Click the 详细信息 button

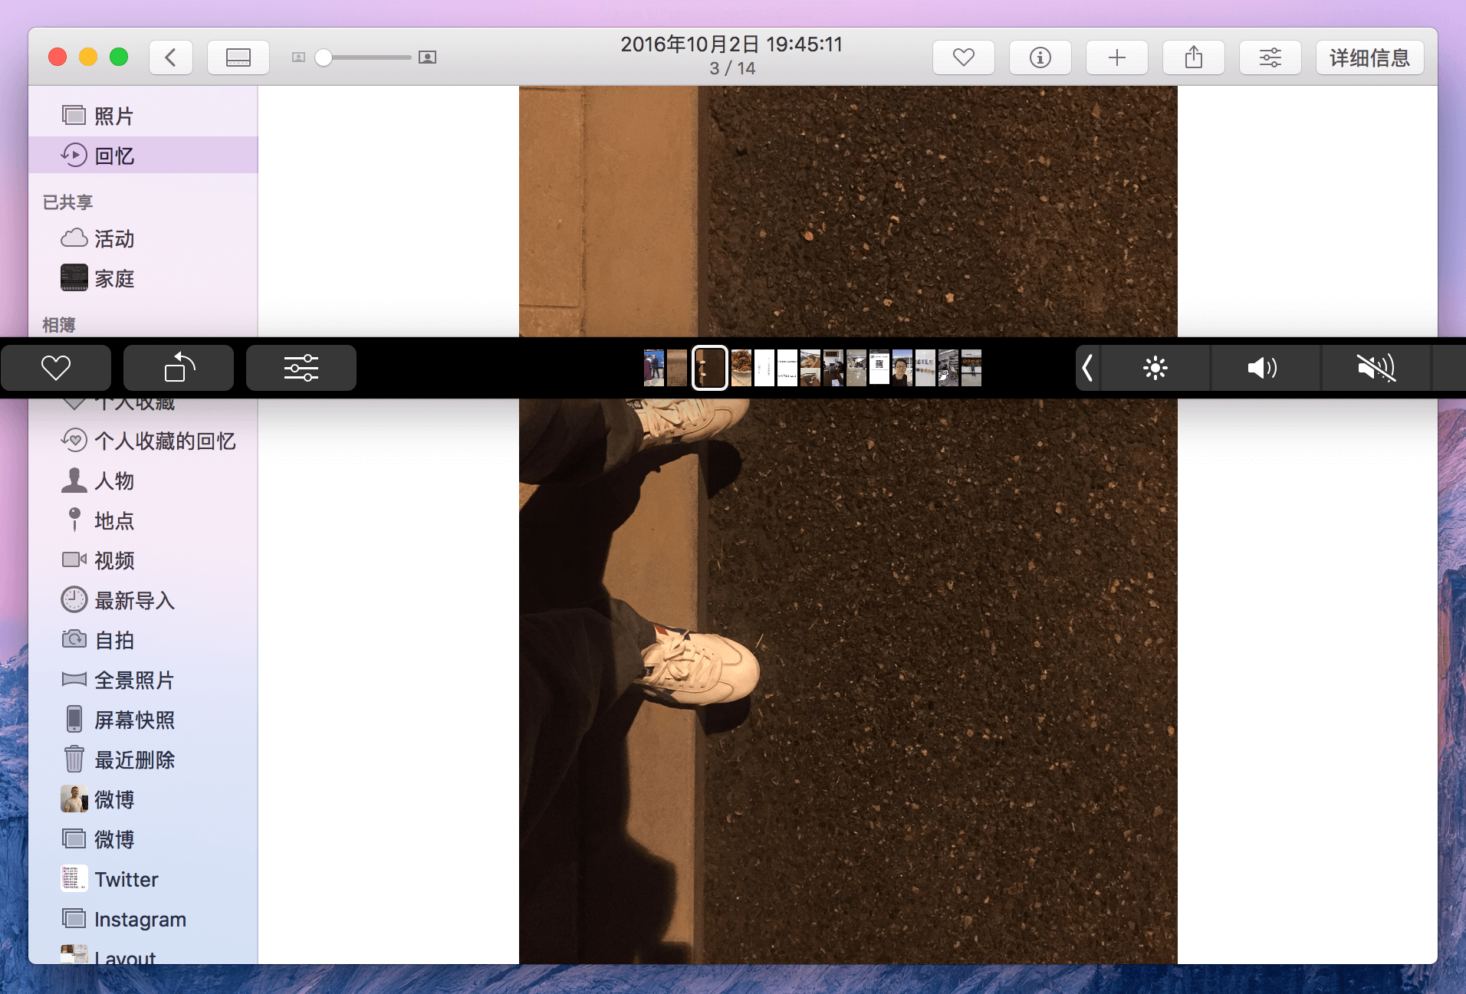tap(1369, 57)
